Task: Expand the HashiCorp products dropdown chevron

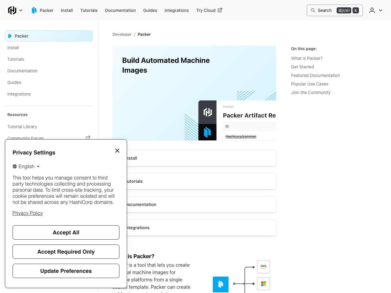Action: (21, 10)
